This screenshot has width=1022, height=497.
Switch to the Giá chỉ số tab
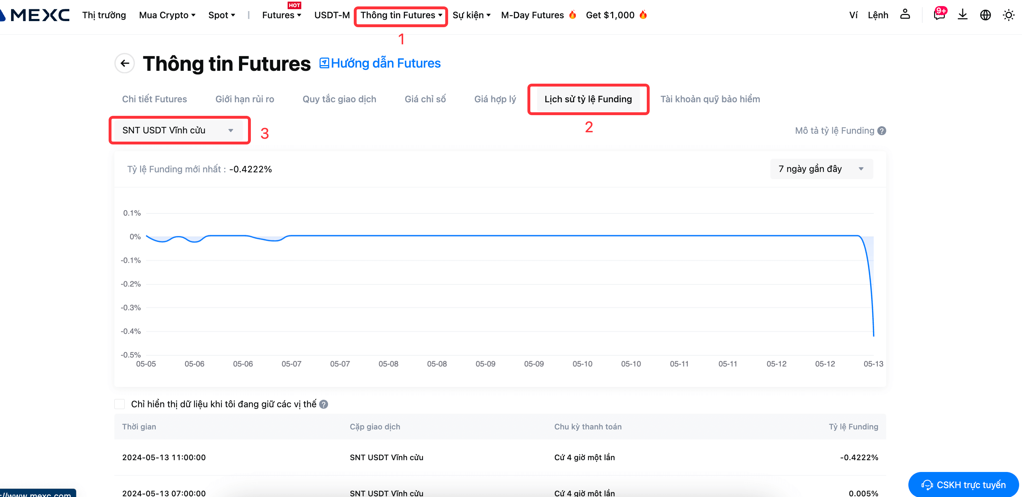tap(425, 99)
